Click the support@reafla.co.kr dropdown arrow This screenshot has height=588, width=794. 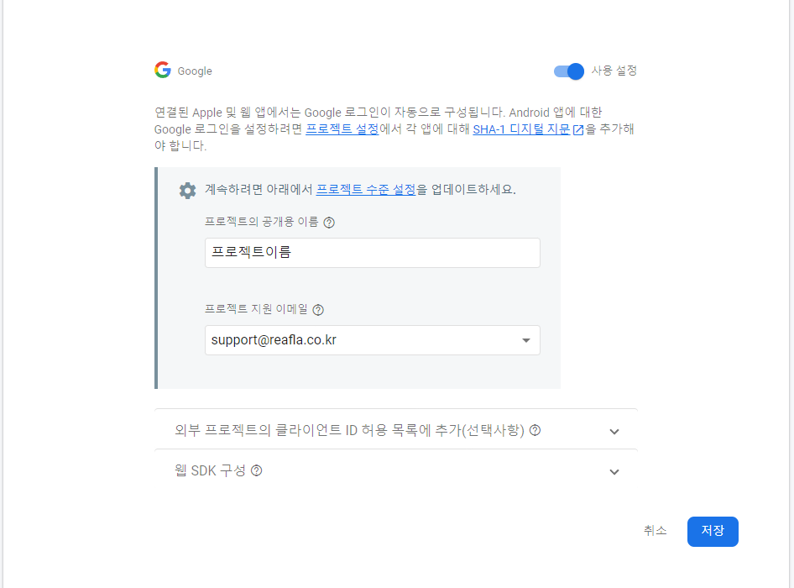pos(526,340)
